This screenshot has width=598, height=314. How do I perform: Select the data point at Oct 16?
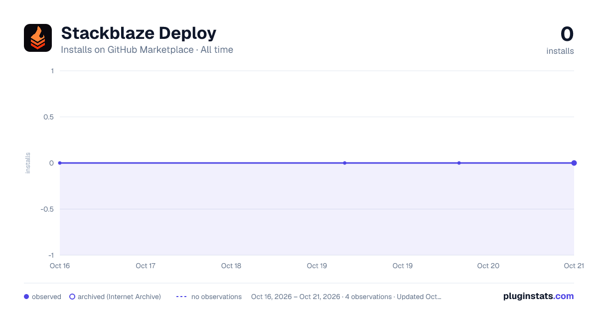pos(60,163)
